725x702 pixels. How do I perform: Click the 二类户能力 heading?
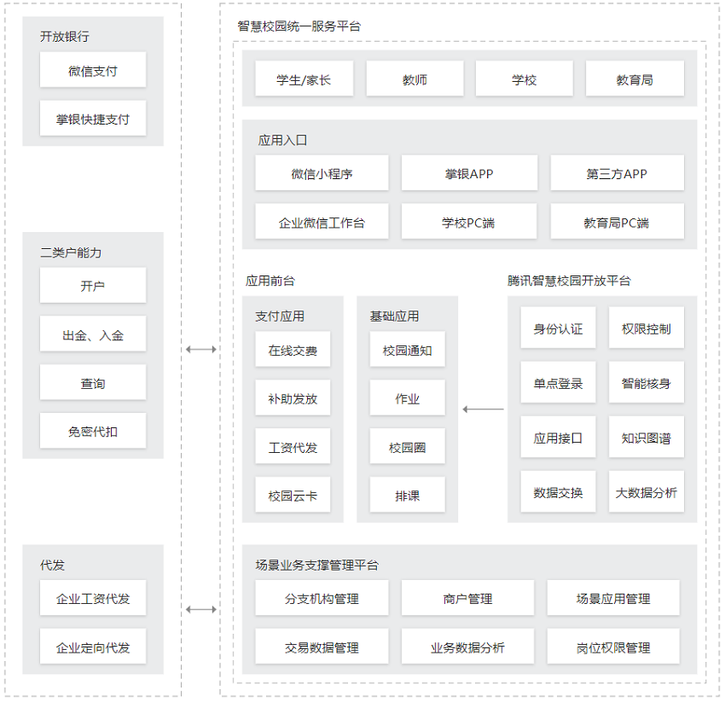pyautogui.click(x=71, y=252)
